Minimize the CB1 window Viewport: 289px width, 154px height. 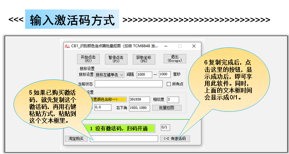pos(166,46)
